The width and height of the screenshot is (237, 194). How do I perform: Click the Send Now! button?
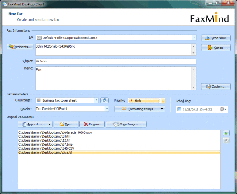pyautogui.click(x=216, y=38)
